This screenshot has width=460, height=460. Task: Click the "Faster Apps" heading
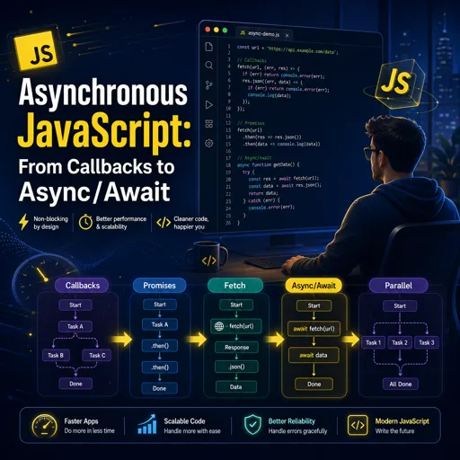81,421
